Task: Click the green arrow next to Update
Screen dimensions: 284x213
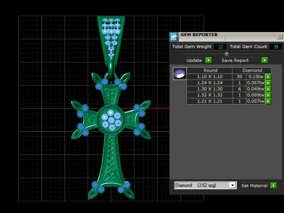Action: [208, 60]
